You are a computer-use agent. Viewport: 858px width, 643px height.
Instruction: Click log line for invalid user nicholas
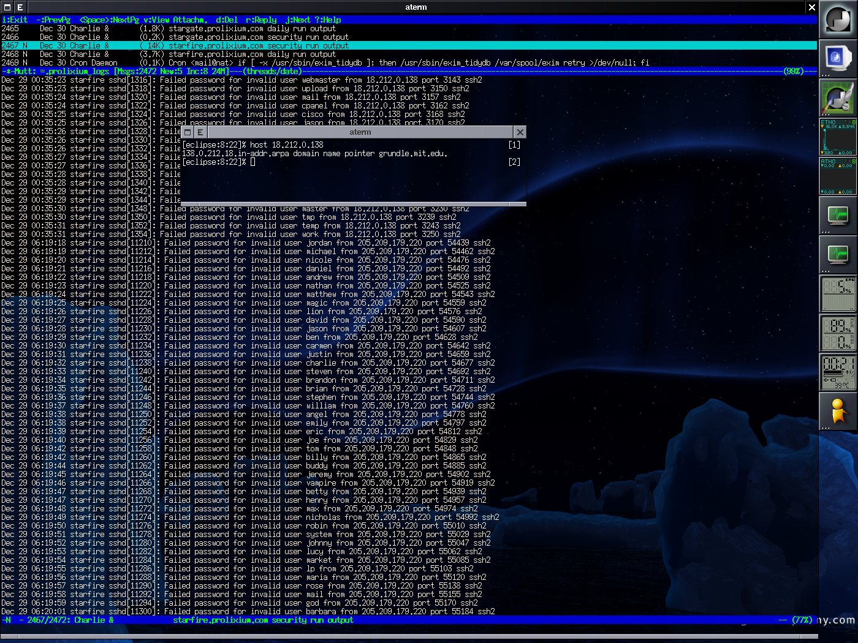(250, 517)
